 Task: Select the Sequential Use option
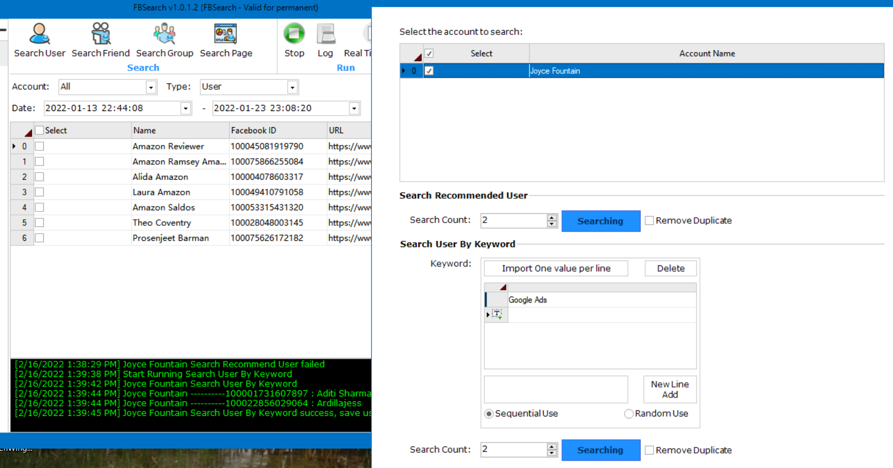[x=489, y=414]
